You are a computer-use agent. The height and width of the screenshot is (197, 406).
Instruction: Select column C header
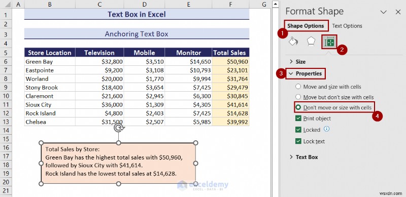tap(99, 4)
